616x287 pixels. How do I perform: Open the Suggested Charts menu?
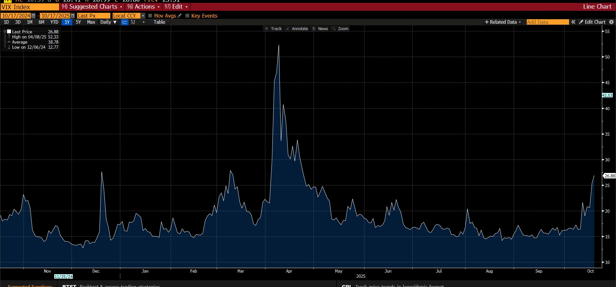point(92,7)
